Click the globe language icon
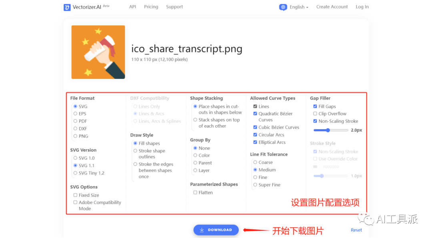 pyautogui.click(x=283, y=7)
